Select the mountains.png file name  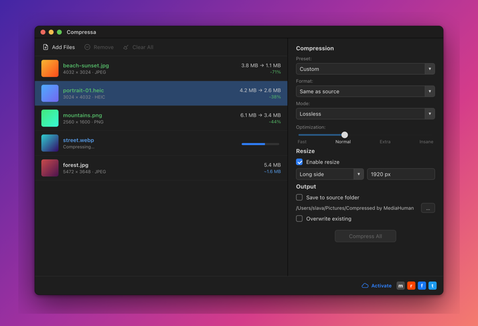pos(82,115)
